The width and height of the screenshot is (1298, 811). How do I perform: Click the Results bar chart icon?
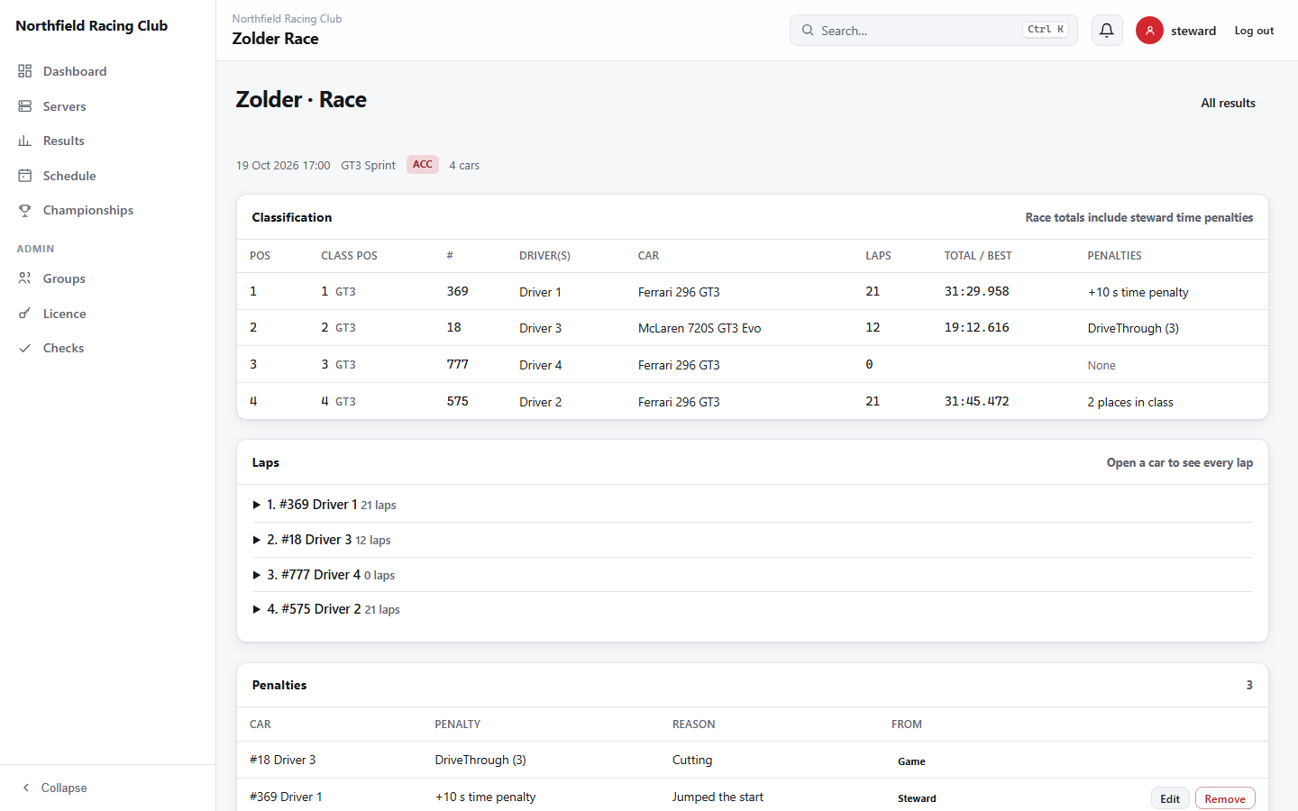25,141
